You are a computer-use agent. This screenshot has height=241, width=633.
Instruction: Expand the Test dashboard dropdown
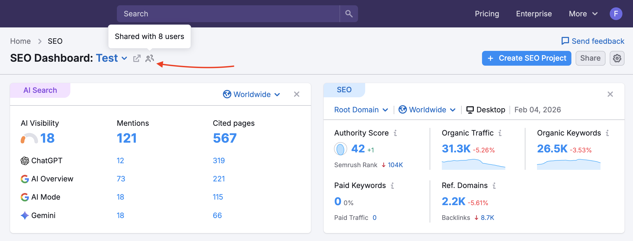click(x=124, y=59)
